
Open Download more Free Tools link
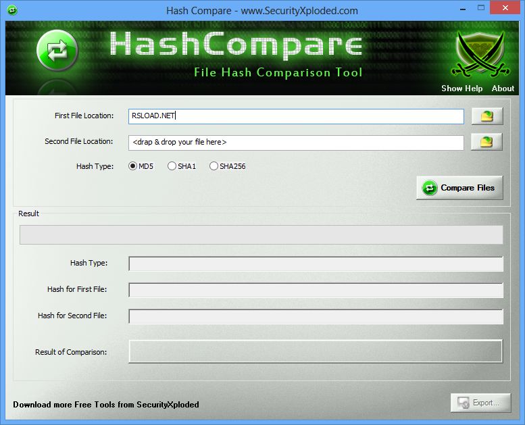click(106, 405)
